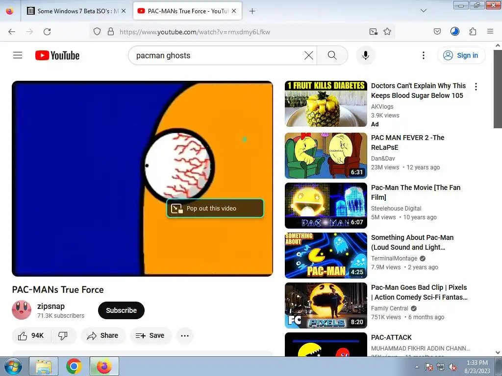Visit the Dan&Dav channel

pyautogui.click(x=383, y=159)
